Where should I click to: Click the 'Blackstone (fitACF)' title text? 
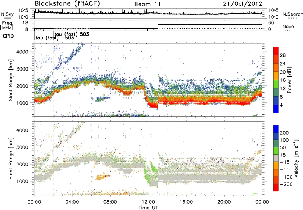pos(67,4)
